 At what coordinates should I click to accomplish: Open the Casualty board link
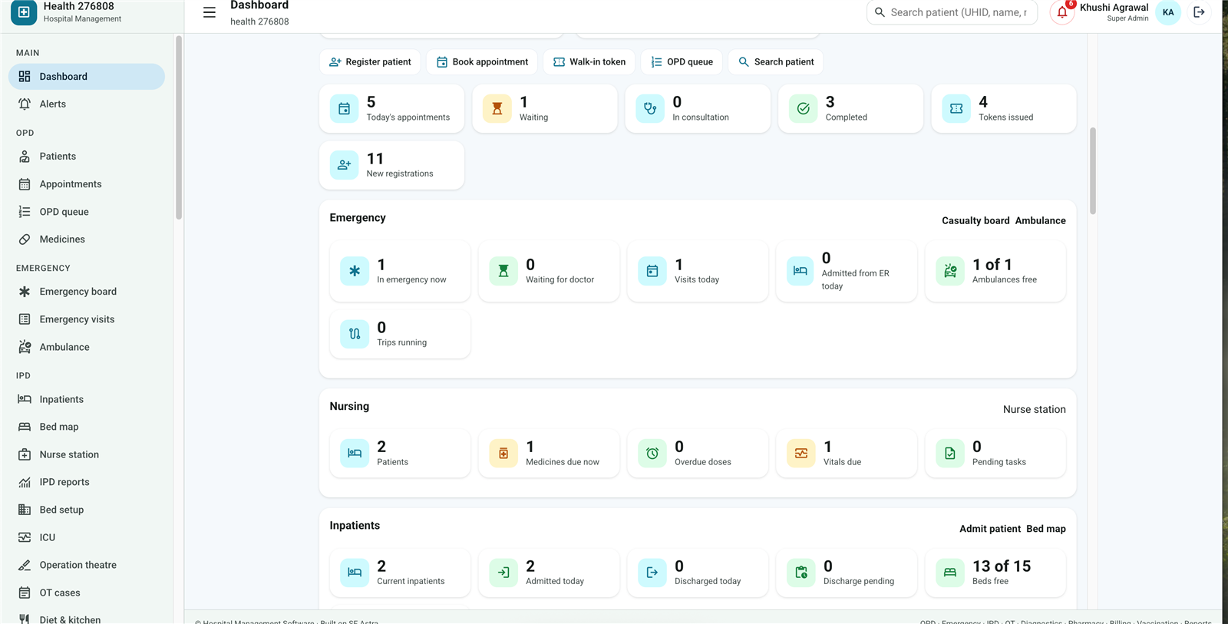coord(975,220)
